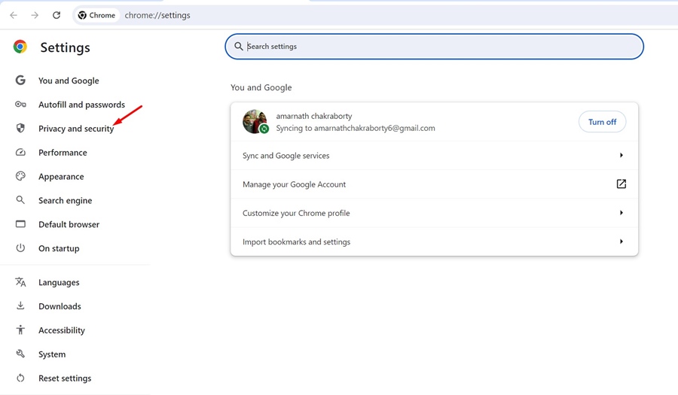
Task: Open Import bookmarks and settings
Action: (x=434, y=242)
